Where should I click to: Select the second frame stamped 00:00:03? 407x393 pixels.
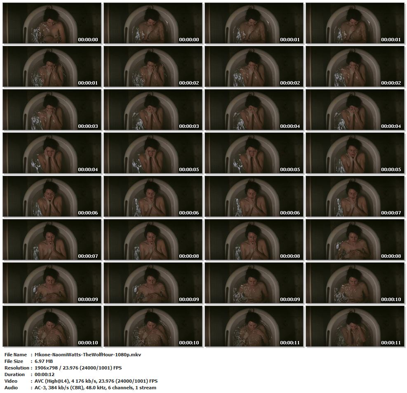pos(153,110)
